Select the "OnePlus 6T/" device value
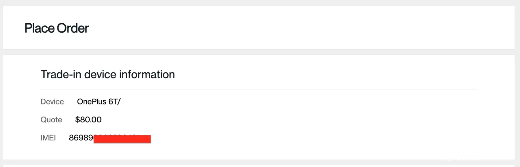The width and height of the screenshot is (520, 167). pos(99,102)
